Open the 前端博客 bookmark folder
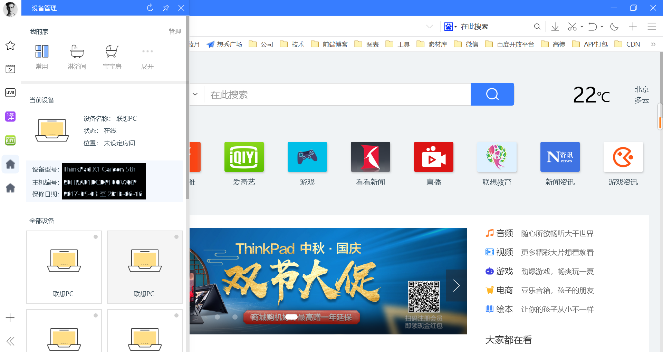 coord(329,44)
